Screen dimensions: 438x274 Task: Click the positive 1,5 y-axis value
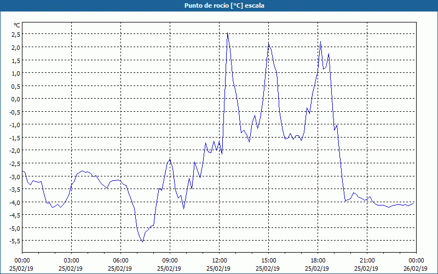(x=16, y=60)
